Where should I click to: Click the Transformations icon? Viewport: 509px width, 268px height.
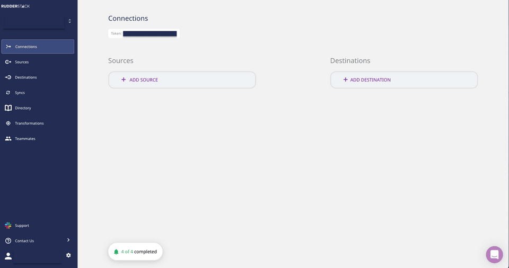click(8, 123)
